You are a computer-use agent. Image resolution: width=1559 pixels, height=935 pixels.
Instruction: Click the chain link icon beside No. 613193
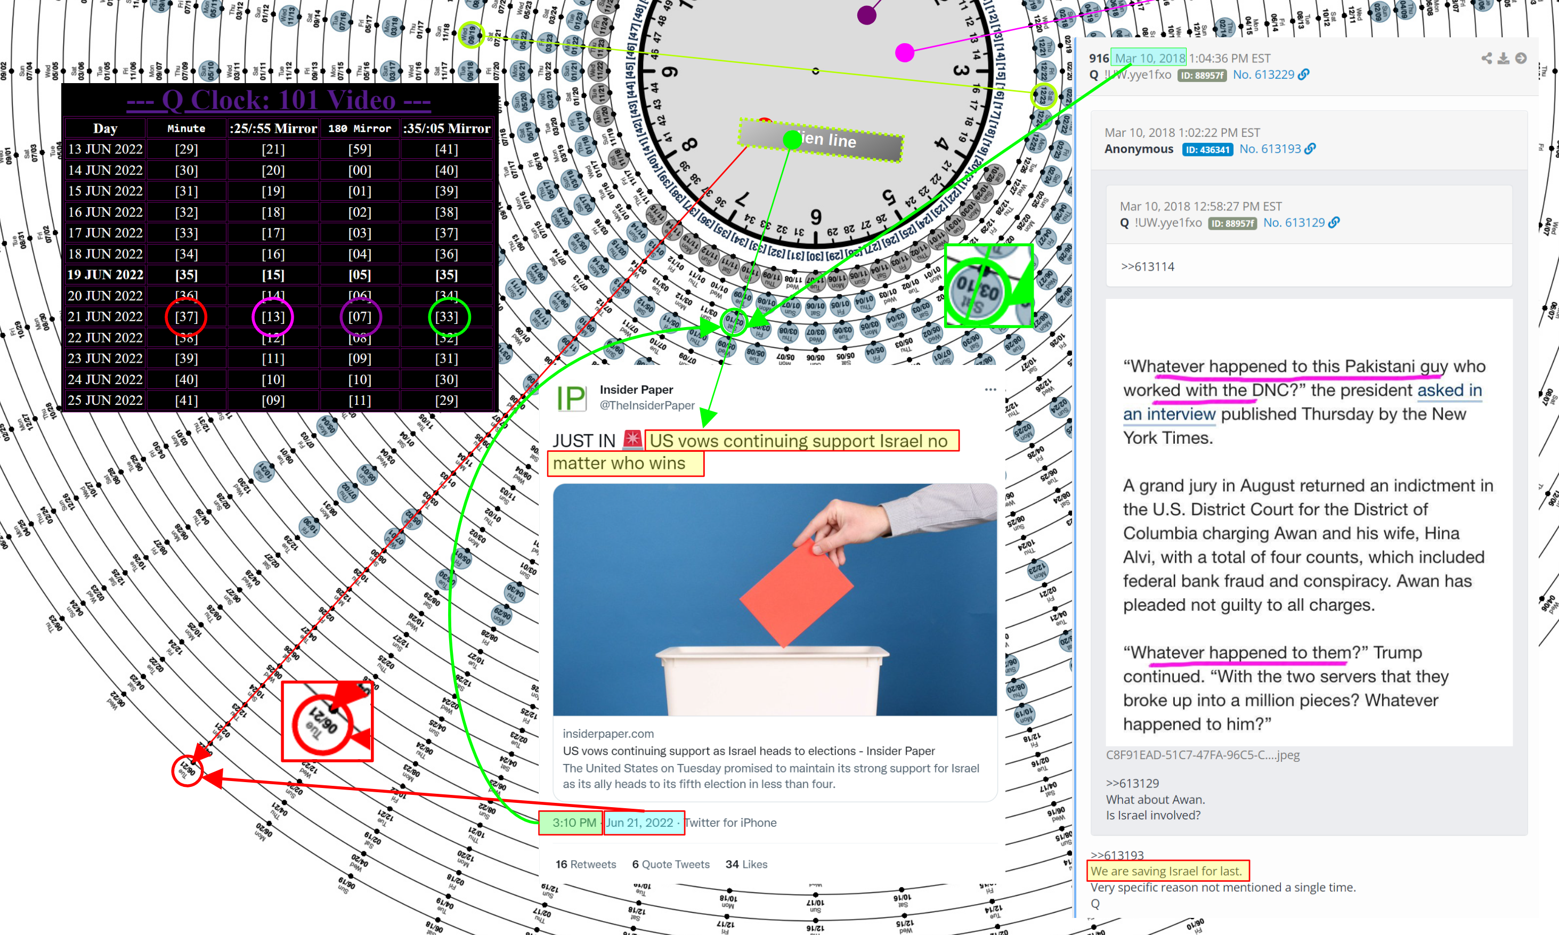[x=1310, y=149]
